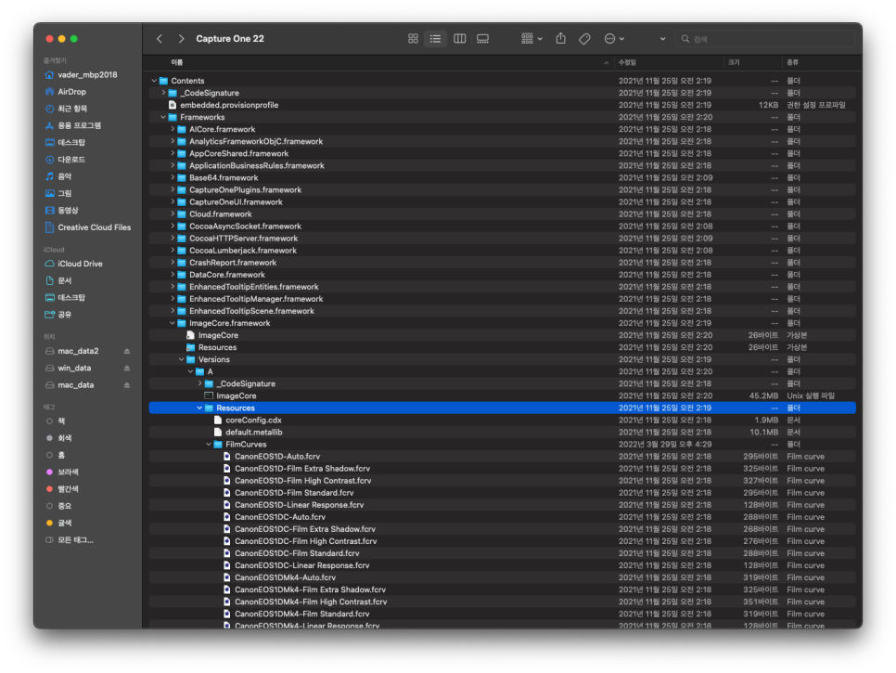Expand AICore.framework folder
The width and height of the screenshot is (896, 673).
[173, 129]
